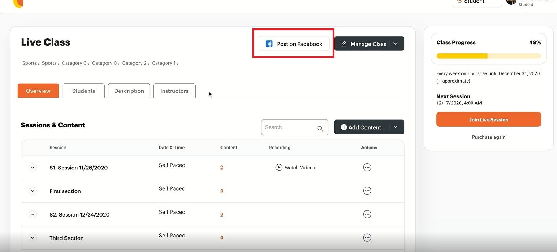Open content count 0 for First section
The height and width of the screenshot is (252, 557).
click(x=222, y=191)
